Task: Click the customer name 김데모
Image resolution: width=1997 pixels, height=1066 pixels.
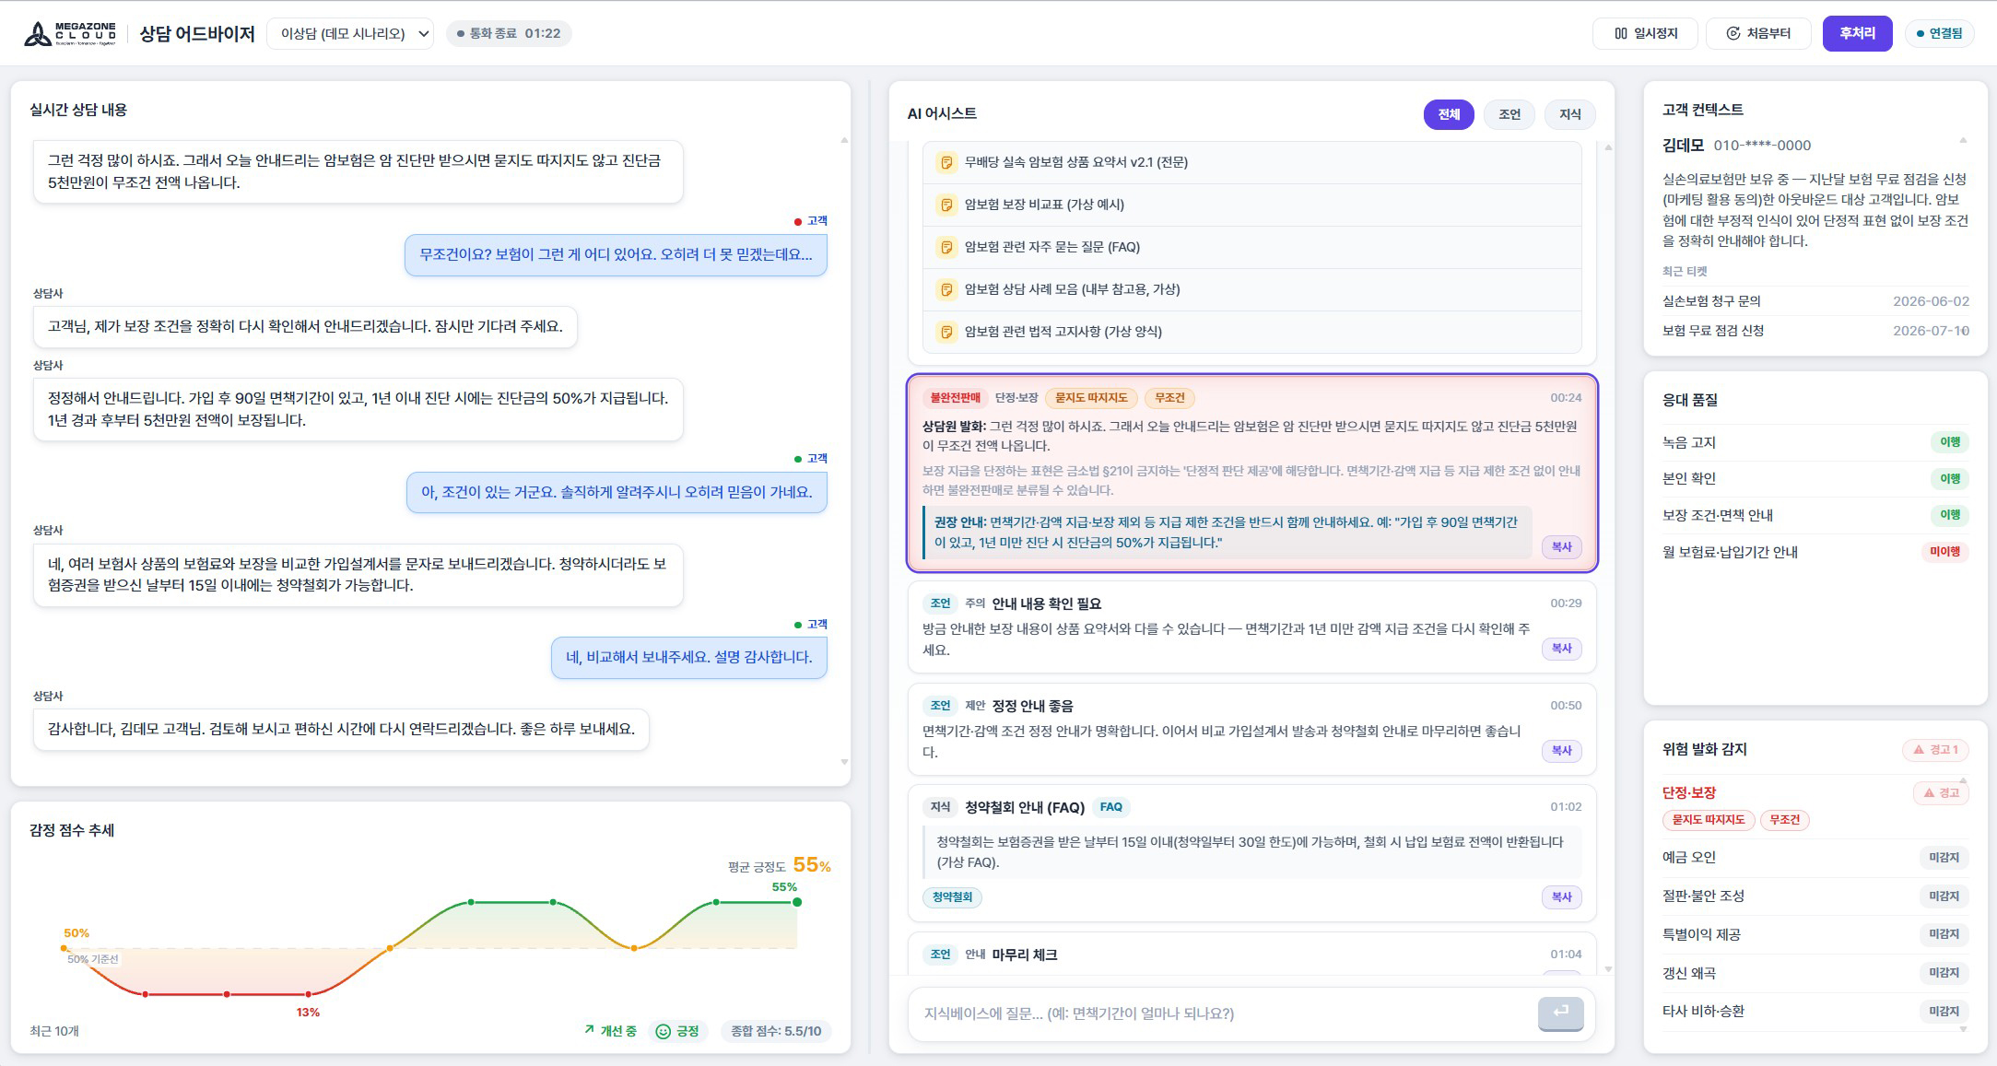Action: (1683, 146)
